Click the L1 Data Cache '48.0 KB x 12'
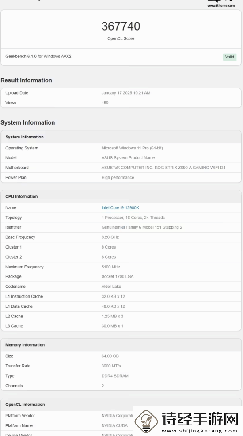The image size is (243, 436). (x=113, y=306)
